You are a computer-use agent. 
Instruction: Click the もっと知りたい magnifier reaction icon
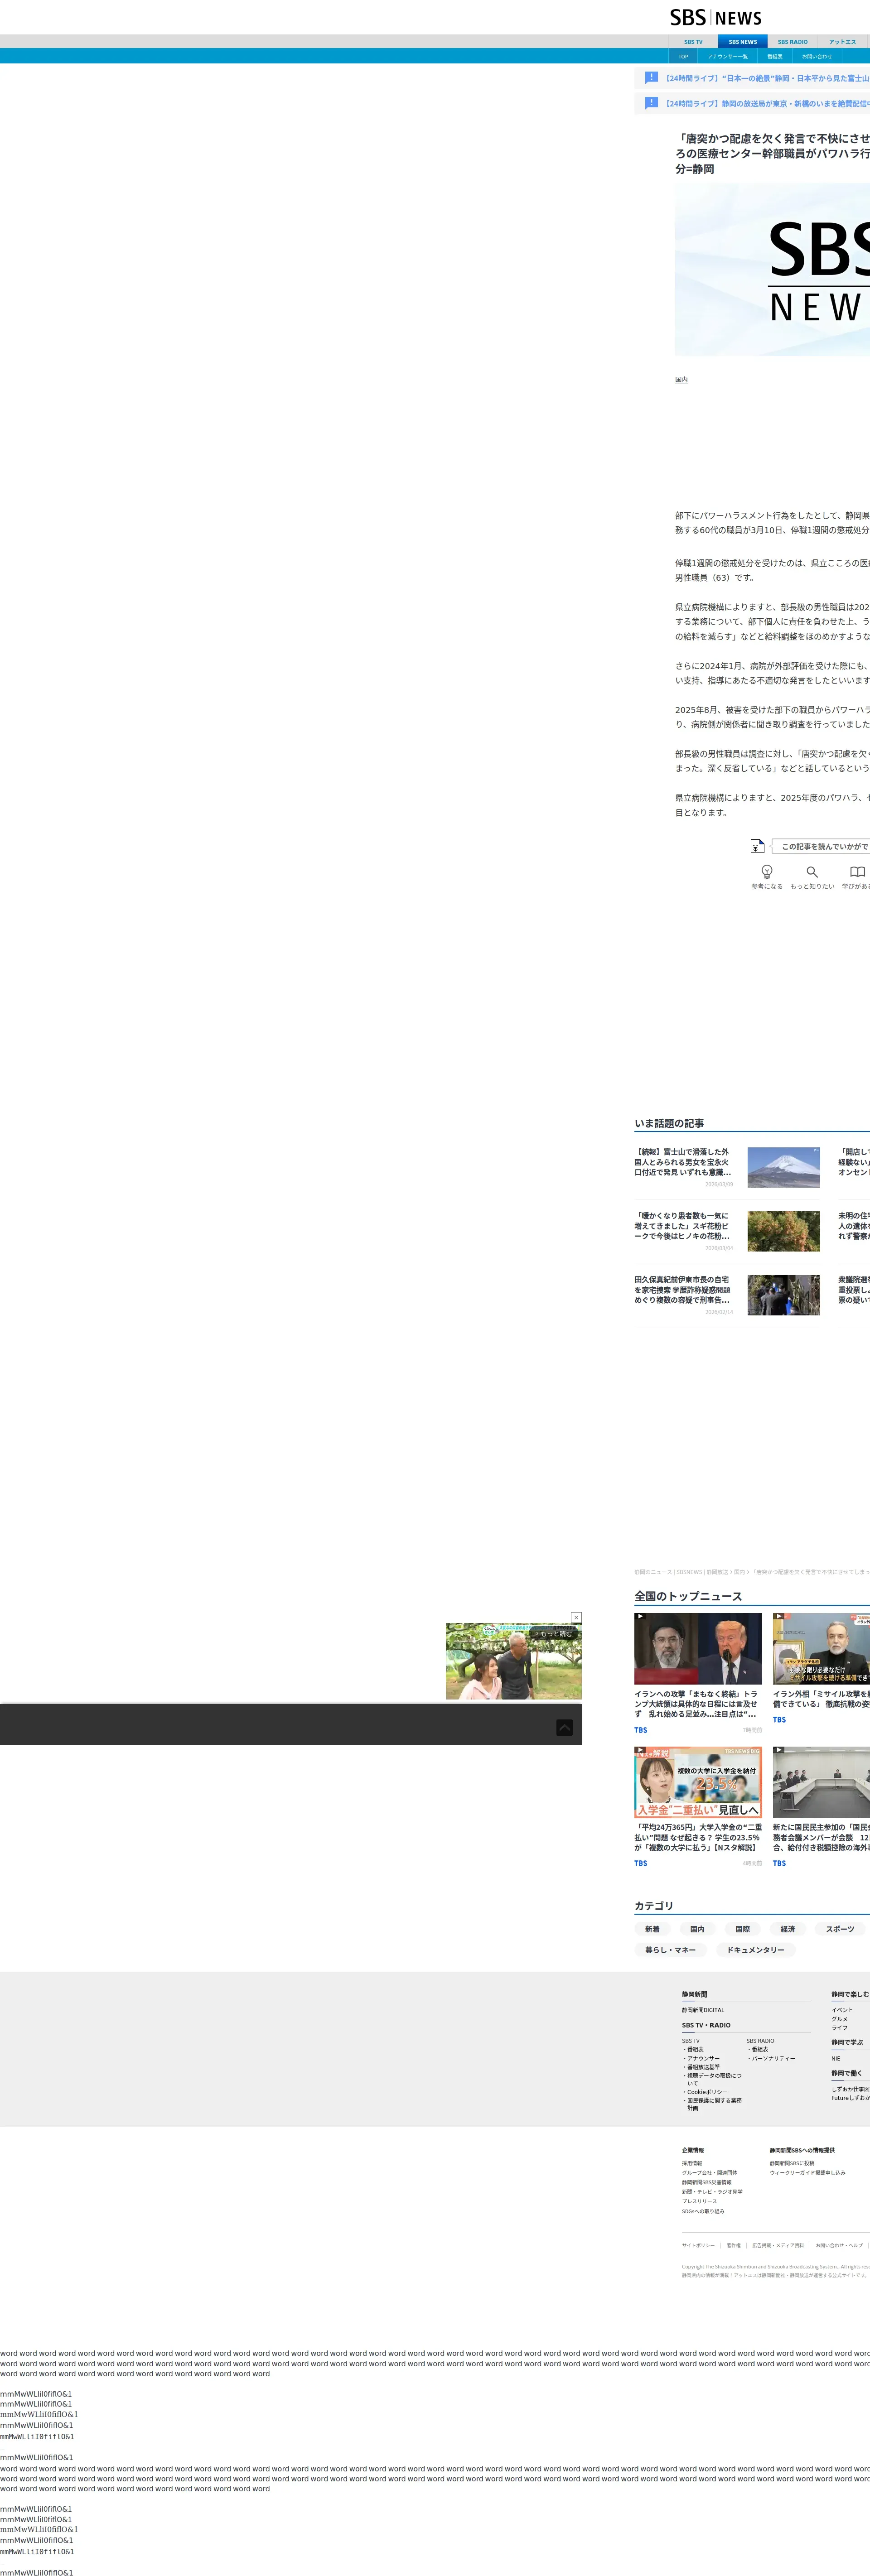[x=812, y=872]
